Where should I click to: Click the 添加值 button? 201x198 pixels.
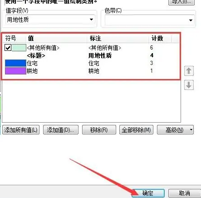(x=61, y=130)
